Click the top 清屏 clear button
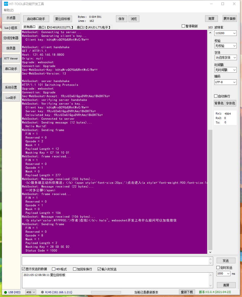Image resolution: width=242 pixels, height=297 pixels. click(x=211, y=19)
